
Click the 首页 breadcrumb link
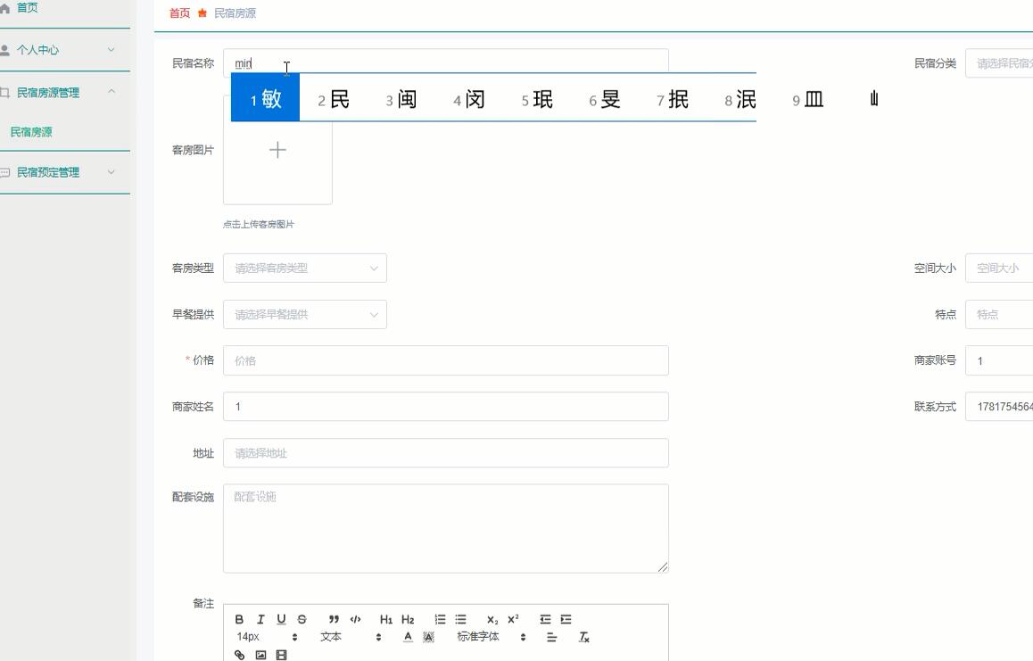pos(178,13)
